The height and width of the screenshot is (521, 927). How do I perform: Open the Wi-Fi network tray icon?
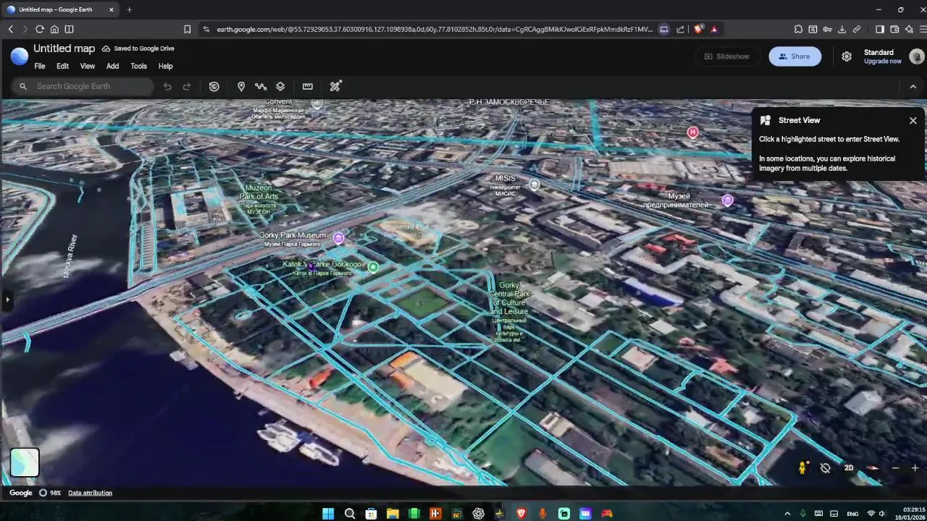pos(871,514)
